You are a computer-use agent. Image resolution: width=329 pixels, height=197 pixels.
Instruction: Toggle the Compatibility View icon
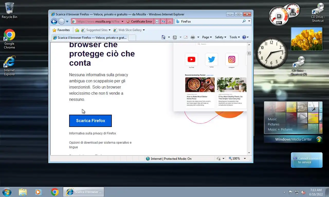tap(157, 22)
